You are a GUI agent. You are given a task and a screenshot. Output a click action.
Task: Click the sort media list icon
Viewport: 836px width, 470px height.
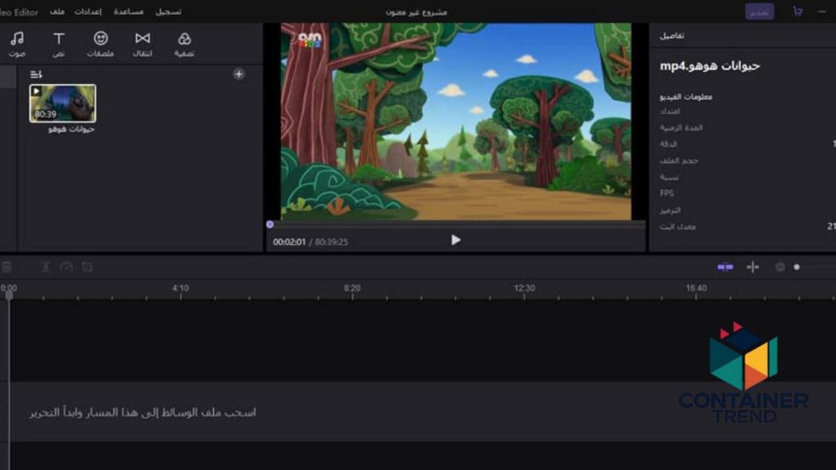point(36,74)
